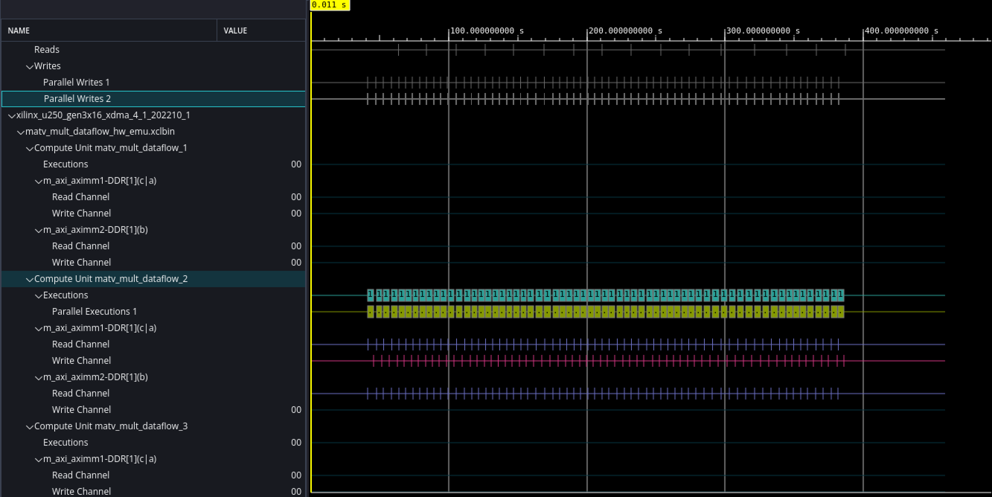Select the Reads row
992x497 pixels.
coord(153,49)
